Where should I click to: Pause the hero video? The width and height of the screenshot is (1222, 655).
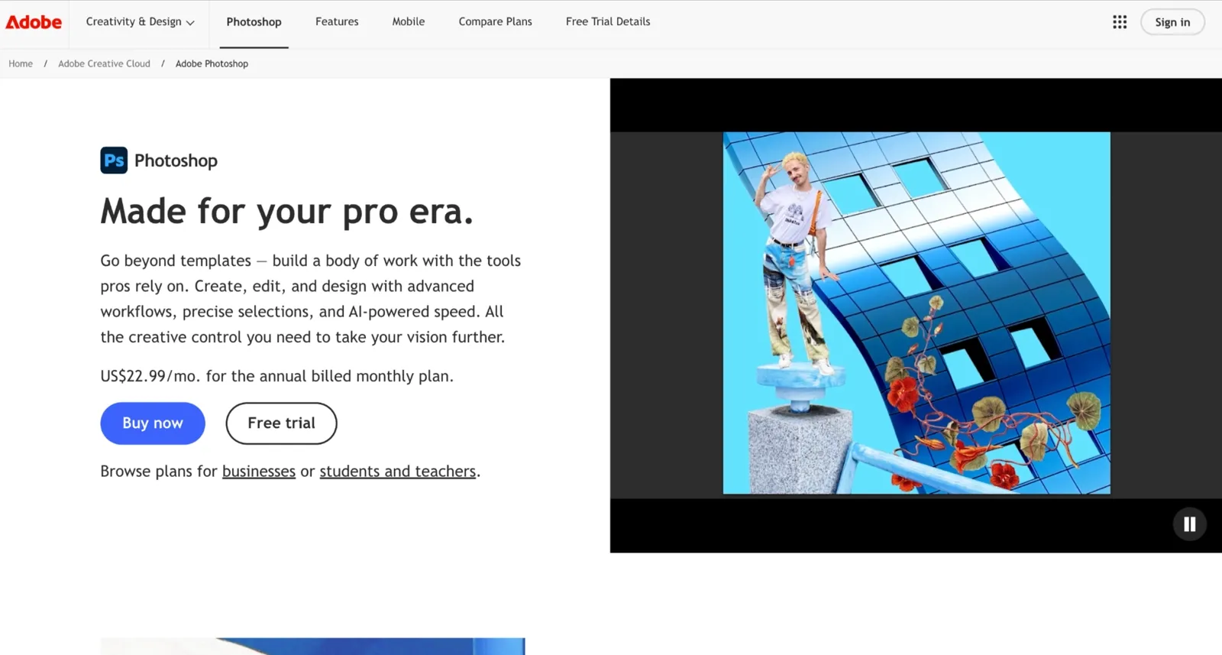1189,524
